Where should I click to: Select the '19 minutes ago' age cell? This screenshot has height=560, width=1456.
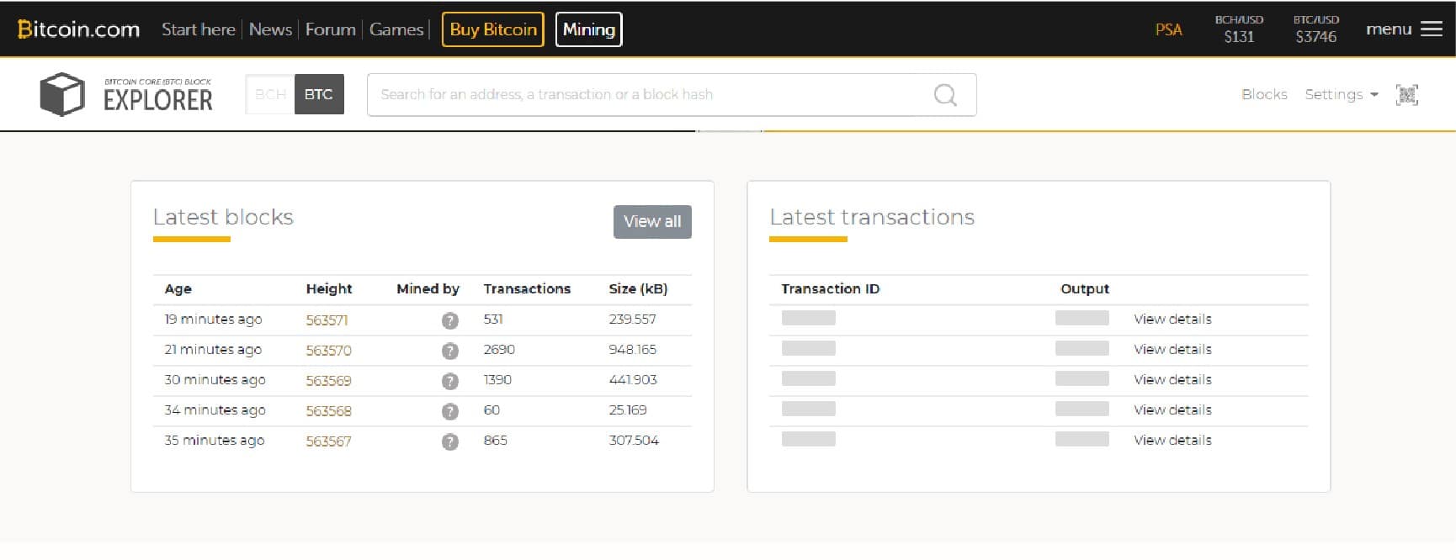[213, 320]
